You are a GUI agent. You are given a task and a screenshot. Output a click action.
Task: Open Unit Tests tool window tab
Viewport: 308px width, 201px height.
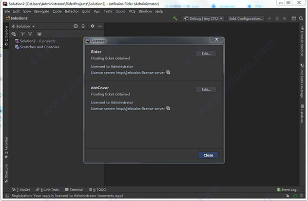tap(47, 190)
